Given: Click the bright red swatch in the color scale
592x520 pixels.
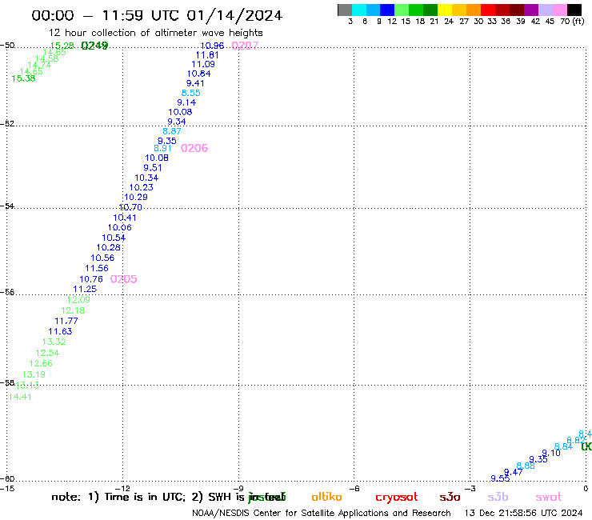Looking at the screenshot, I should 488,10.
